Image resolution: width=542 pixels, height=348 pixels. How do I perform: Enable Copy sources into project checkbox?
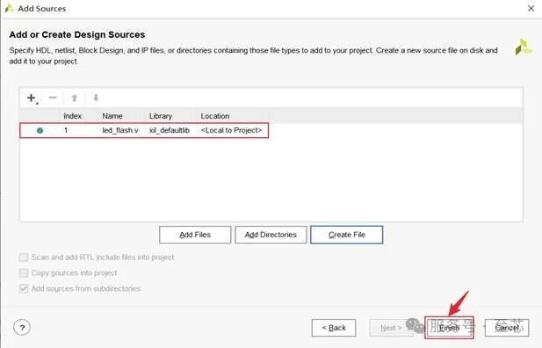(x=24, y=272)
